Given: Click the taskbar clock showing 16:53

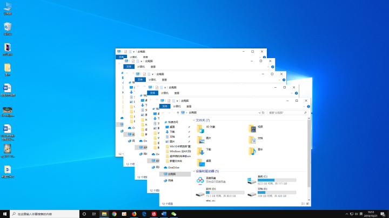Looking at the screenshot, I should 371,214.
